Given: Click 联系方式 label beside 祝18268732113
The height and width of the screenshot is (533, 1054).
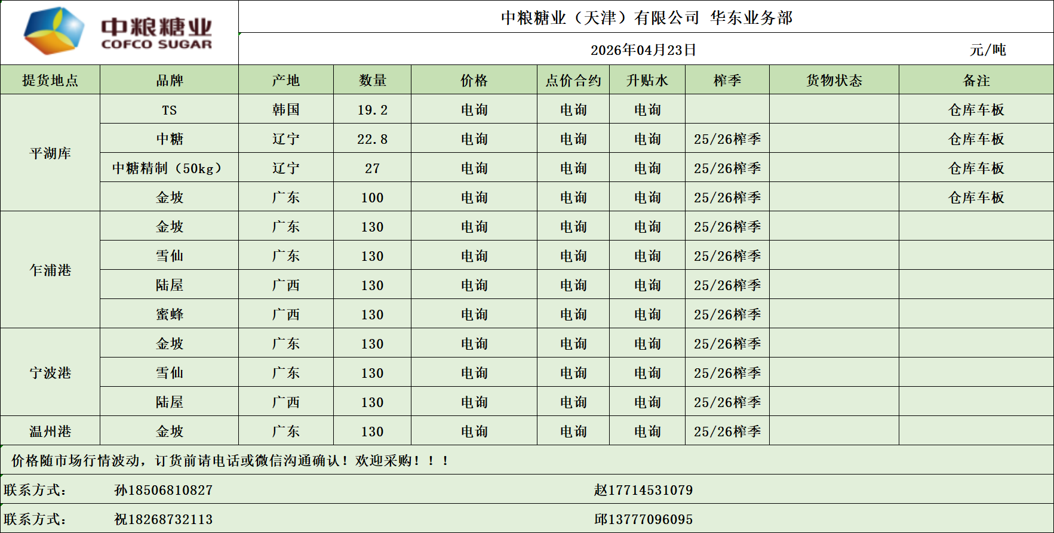Looking at the screenshot, I should tap(35, 519).
